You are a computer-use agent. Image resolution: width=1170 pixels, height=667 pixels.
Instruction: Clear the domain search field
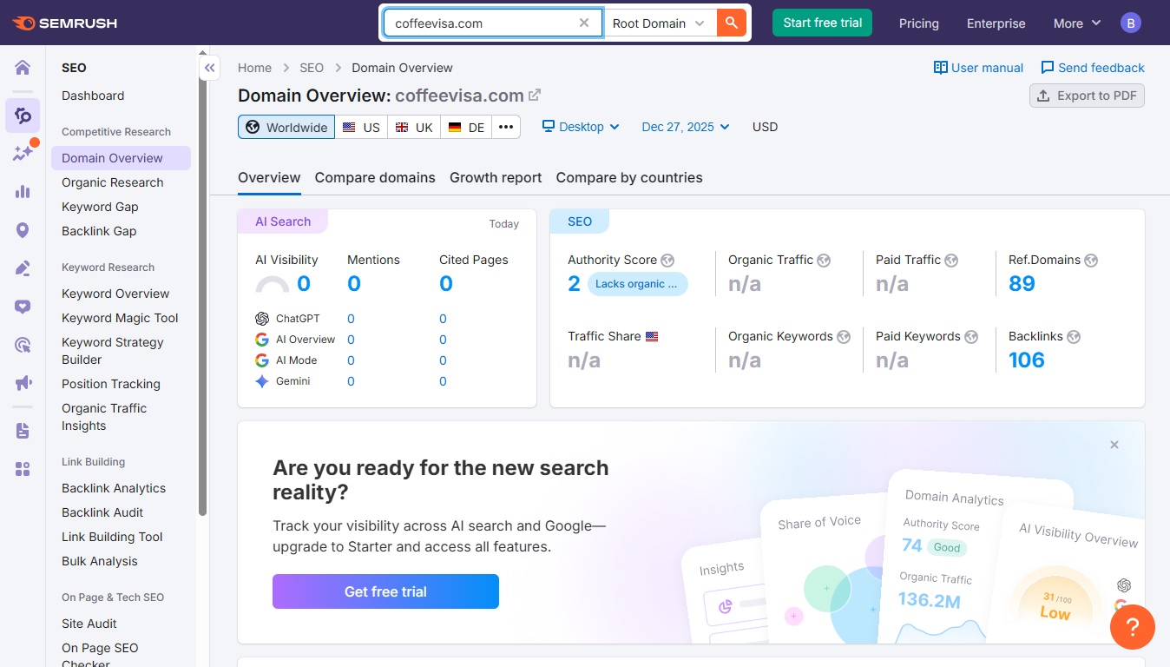pos(584,23)
